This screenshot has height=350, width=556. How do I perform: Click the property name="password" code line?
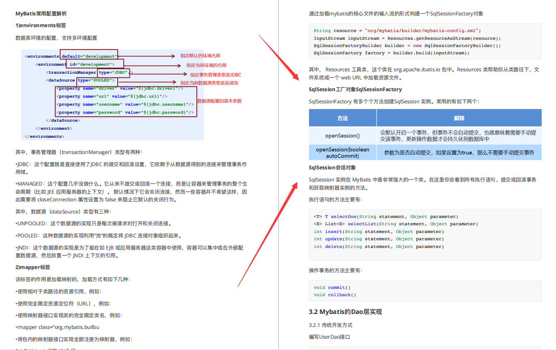pyautogui.click(x=125, y=113)
